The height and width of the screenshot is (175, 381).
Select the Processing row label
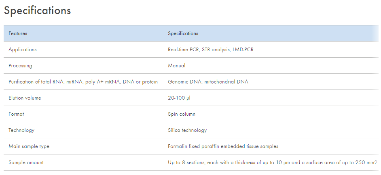pos(20,66)
